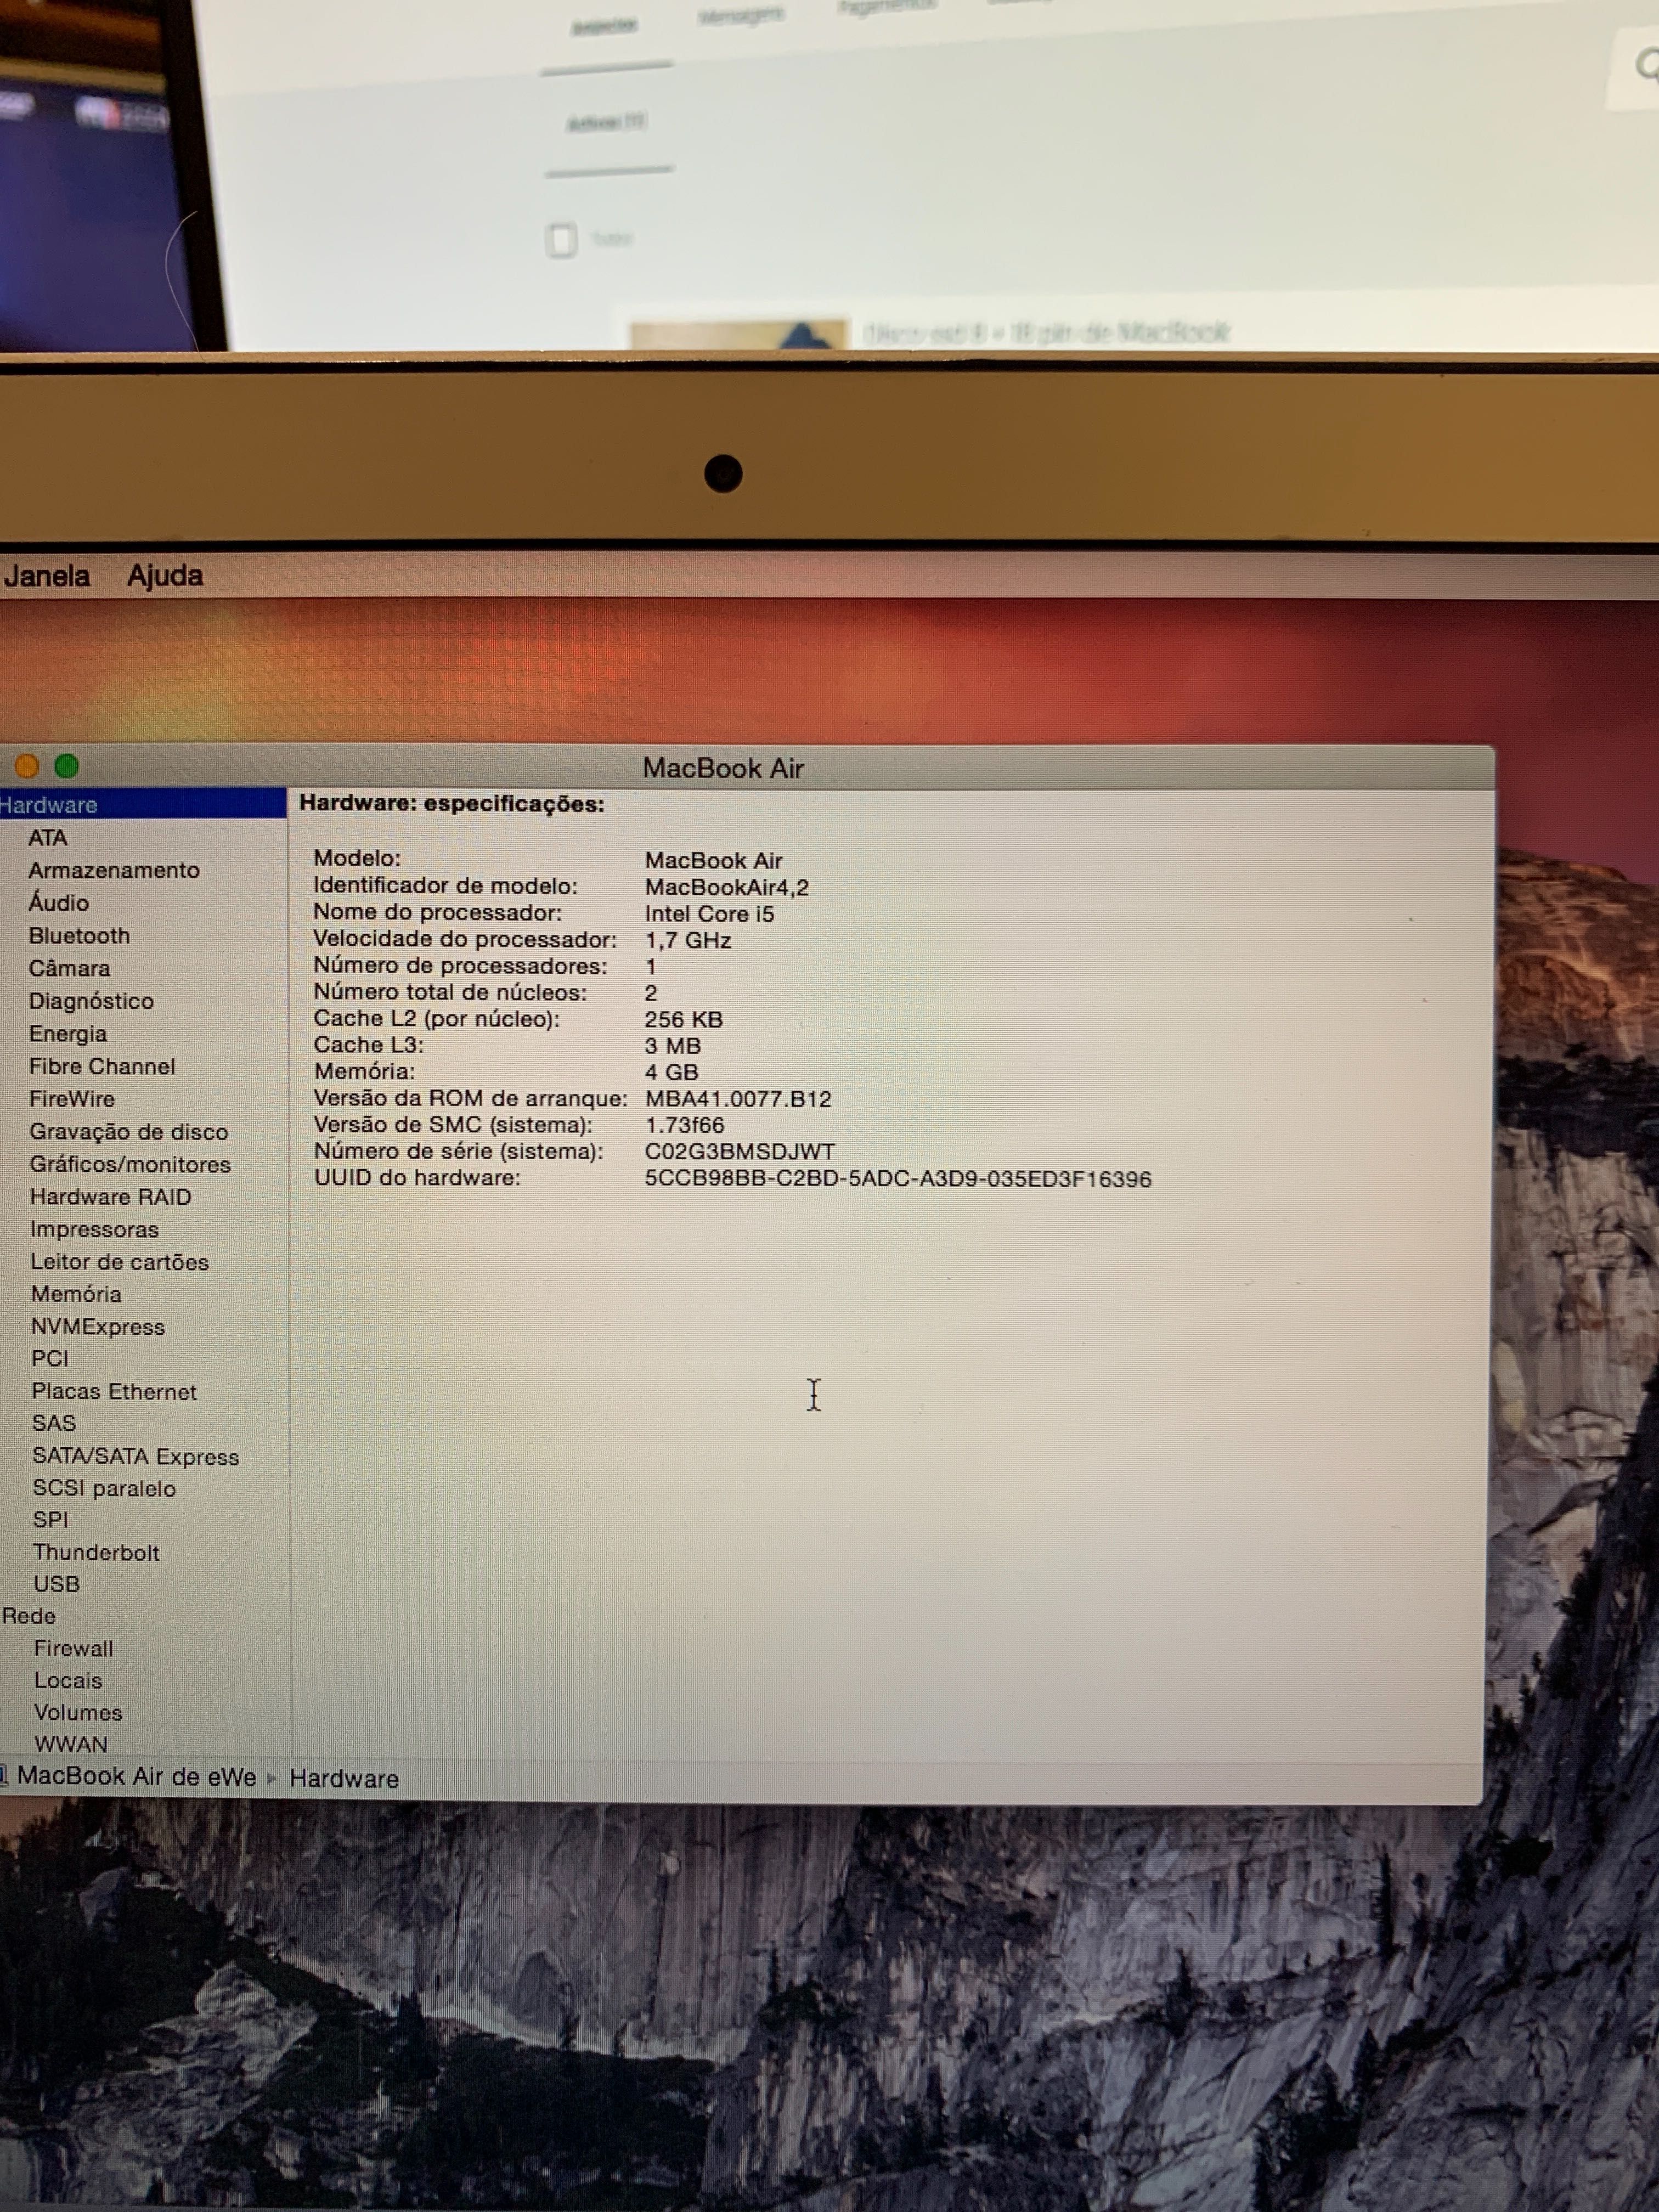Select Câmara in the sidebar
Viewport: 1659px width, 2212px height.
click(69, 968)
